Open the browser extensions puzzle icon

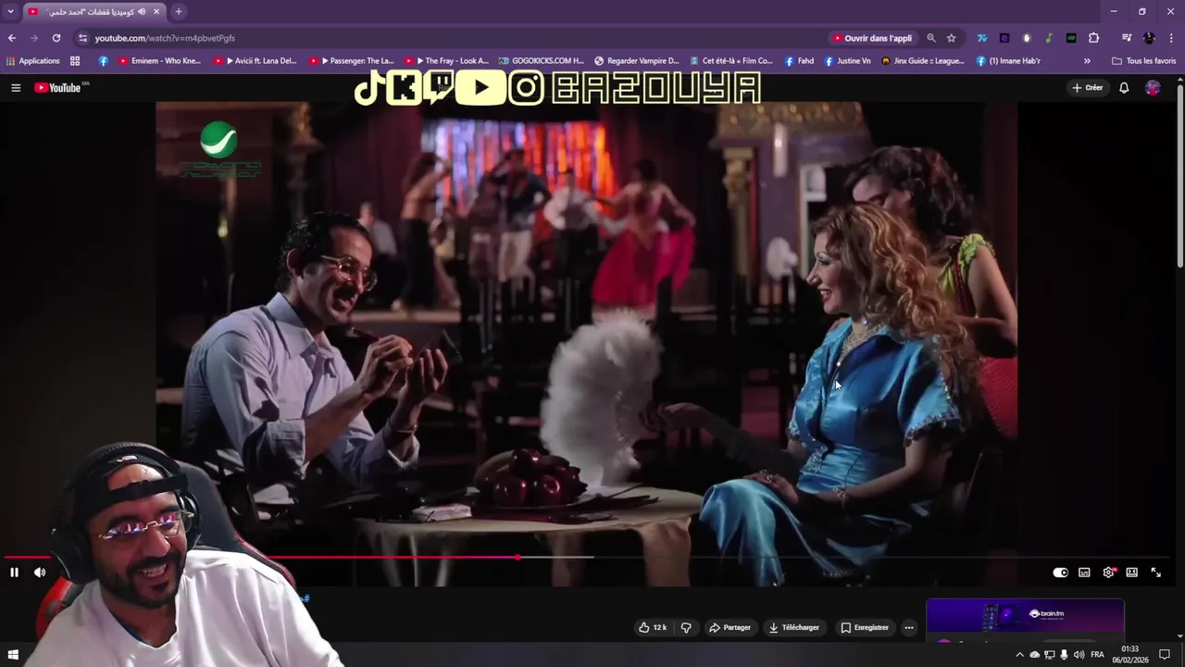pyautogui.click(x=1093, y=38)
